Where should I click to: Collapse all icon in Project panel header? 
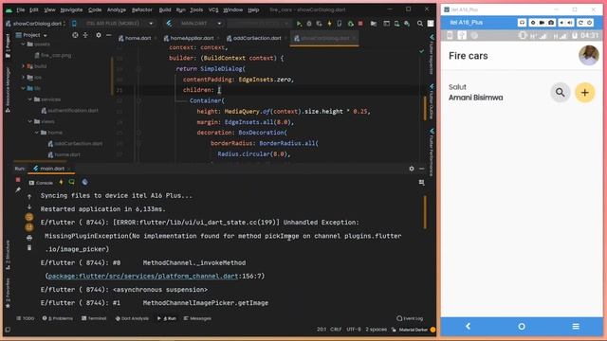coord(85,35)
